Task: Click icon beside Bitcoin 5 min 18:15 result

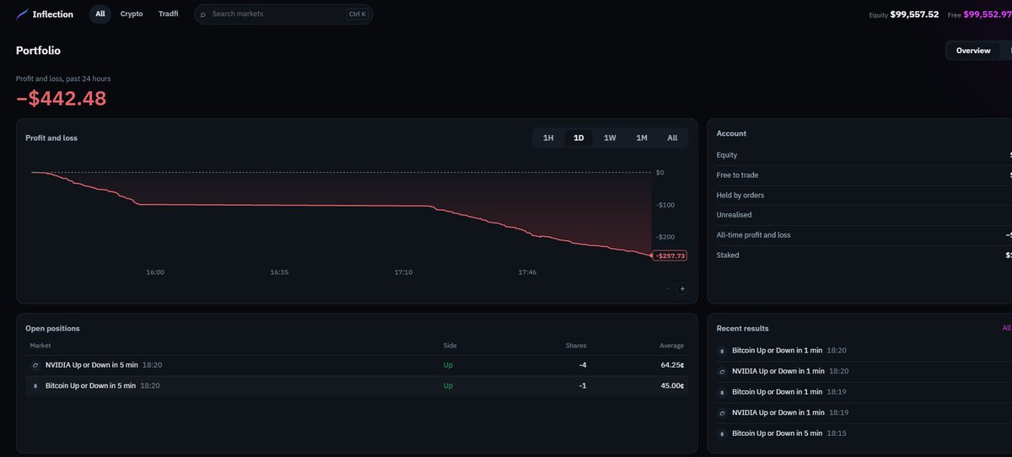Action: [x=722, y=433]
